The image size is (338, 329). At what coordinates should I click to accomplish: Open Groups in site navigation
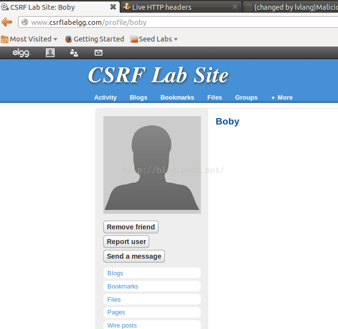[246, 98]
